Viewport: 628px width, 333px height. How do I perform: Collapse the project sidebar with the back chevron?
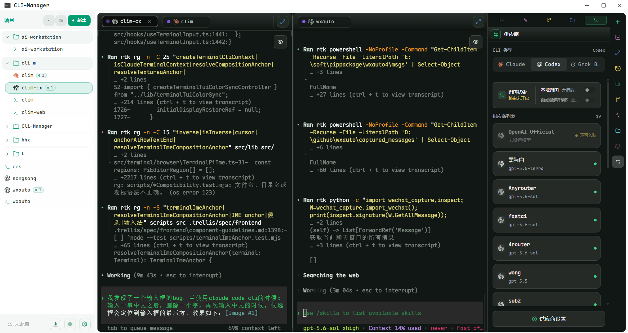click(x=49, y=20)
